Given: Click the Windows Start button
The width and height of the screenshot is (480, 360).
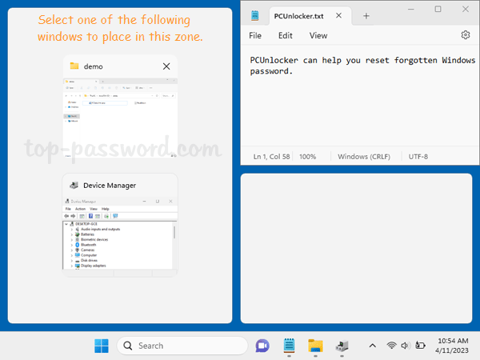Looking at the screenshot, I should click(x=102, y=346).
